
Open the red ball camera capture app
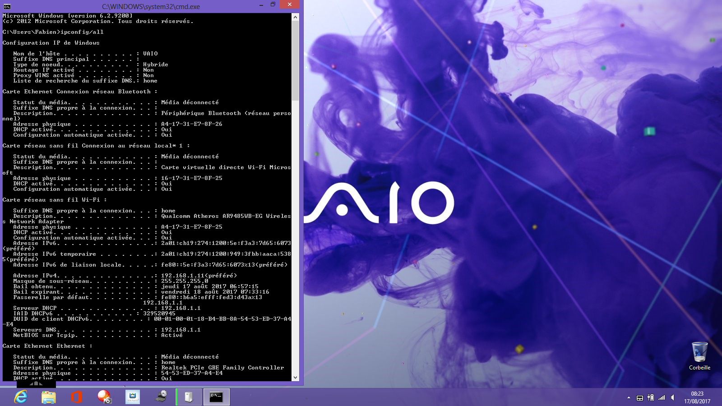tap(104, 397)
